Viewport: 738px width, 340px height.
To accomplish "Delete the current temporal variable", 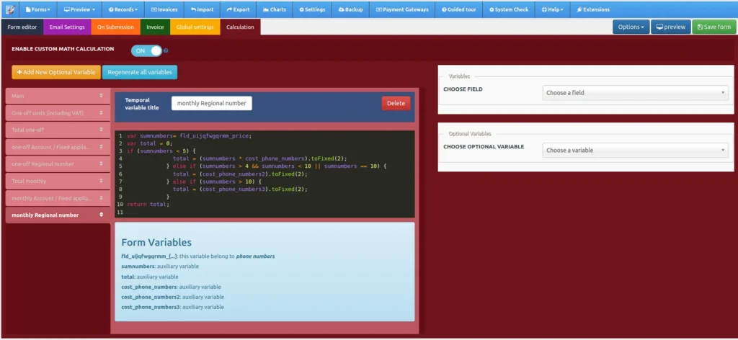I will 396,103.
